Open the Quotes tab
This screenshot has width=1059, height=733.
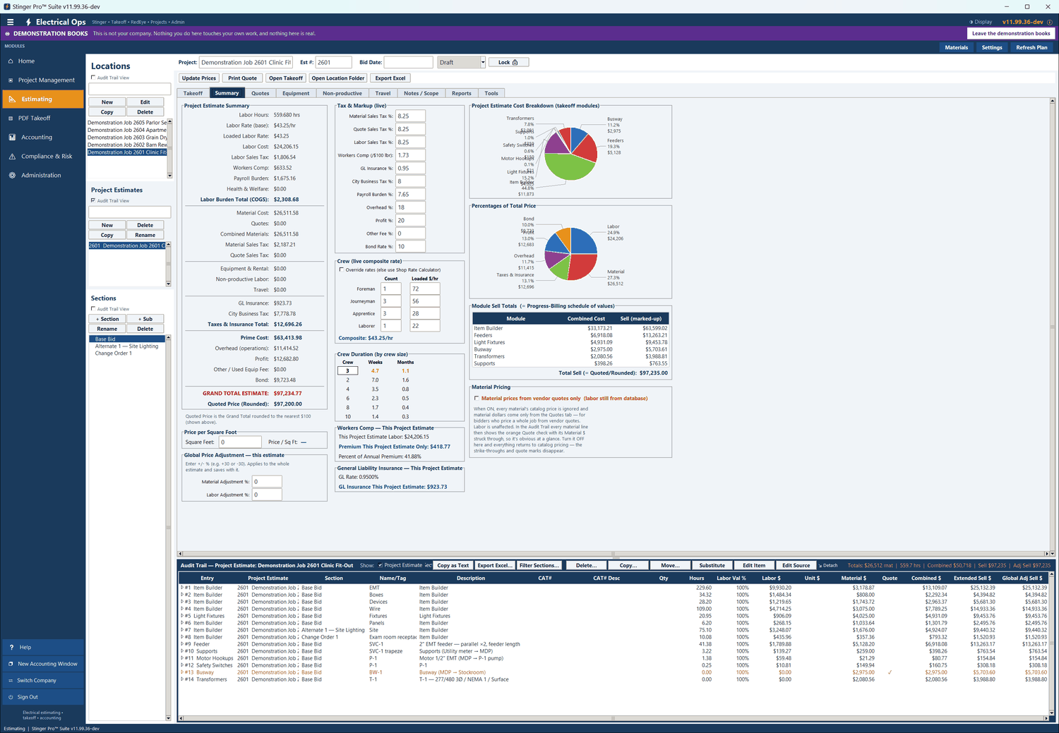click(x=261, y=93)
